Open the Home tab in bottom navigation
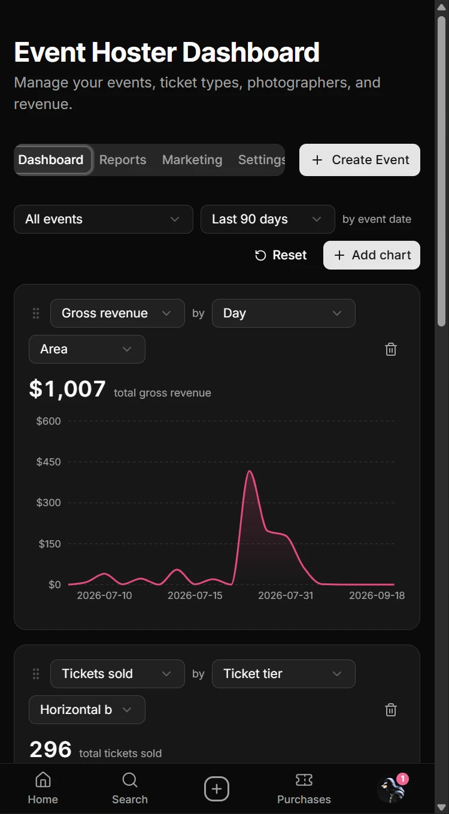Screen dimensions: 449x814 [x=43, y=788]
